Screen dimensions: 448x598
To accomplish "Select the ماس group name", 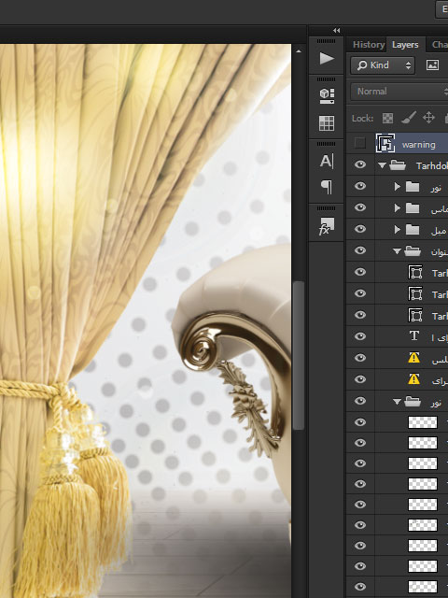I will coord(440,209).
